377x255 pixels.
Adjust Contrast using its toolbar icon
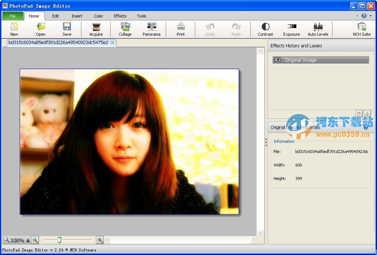tap(265, 29)
